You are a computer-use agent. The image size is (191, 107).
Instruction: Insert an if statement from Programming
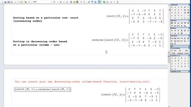pyautogui.click(x=172, y=51)
